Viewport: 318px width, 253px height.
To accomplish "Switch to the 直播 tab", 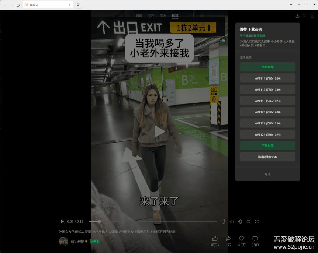I will (139, 16).
